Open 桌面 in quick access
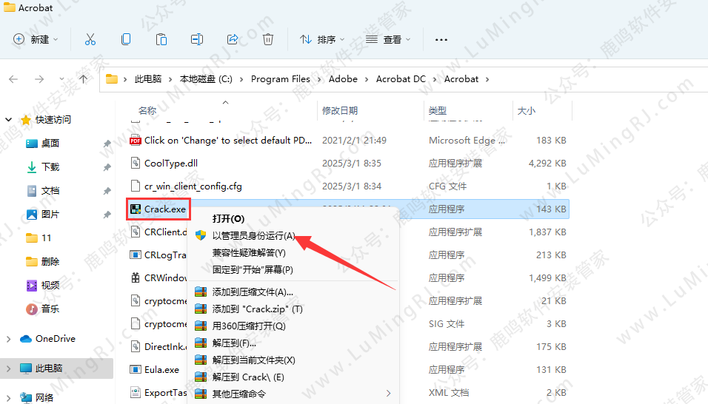 point(50,144)
